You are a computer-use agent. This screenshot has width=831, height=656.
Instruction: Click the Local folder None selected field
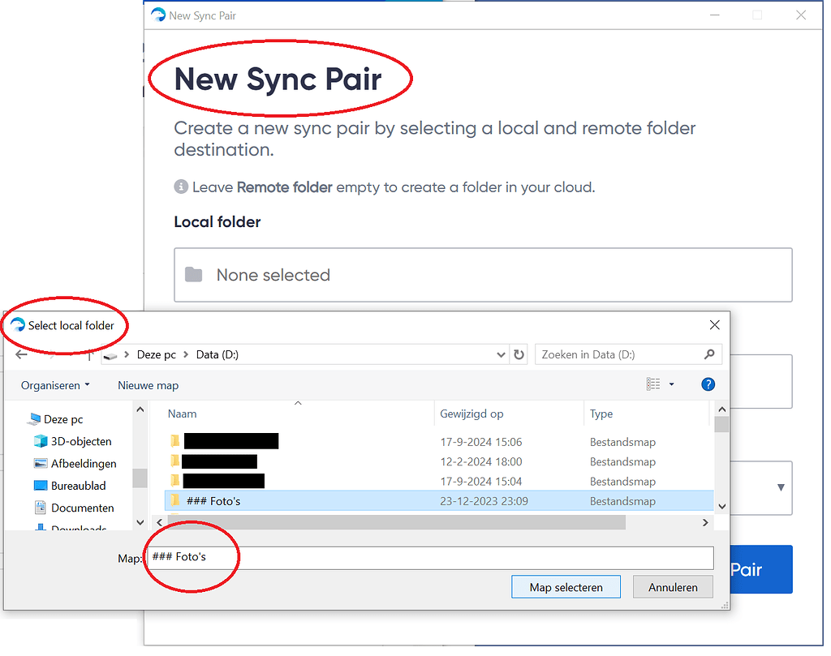pos(483,275)
